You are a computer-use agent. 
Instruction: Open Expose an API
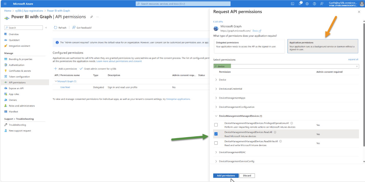click(16, 88)
